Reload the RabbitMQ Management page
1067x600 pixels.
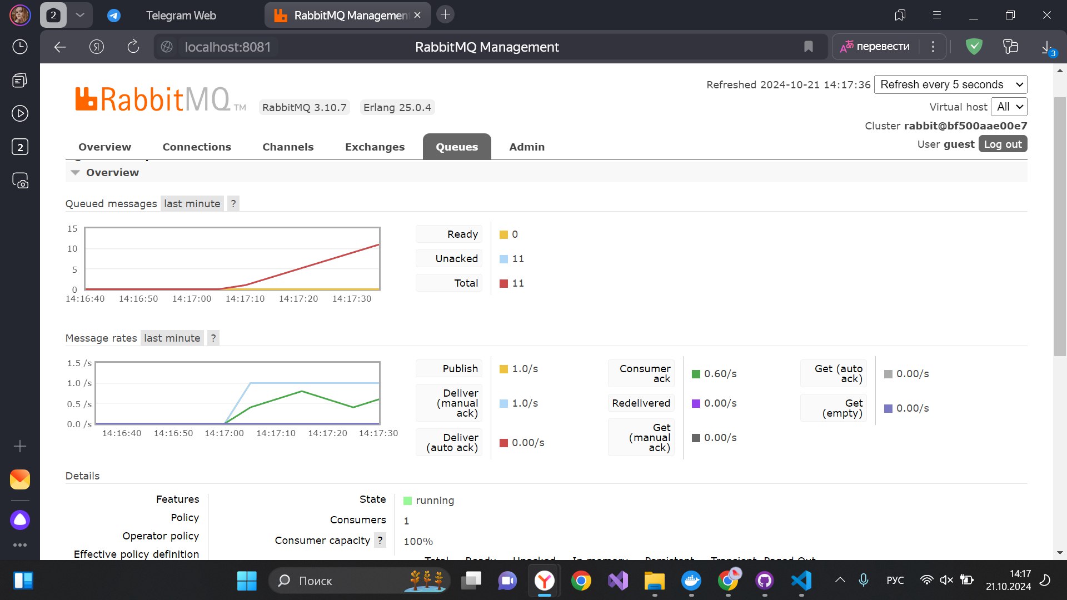click(x=133, y=47)
